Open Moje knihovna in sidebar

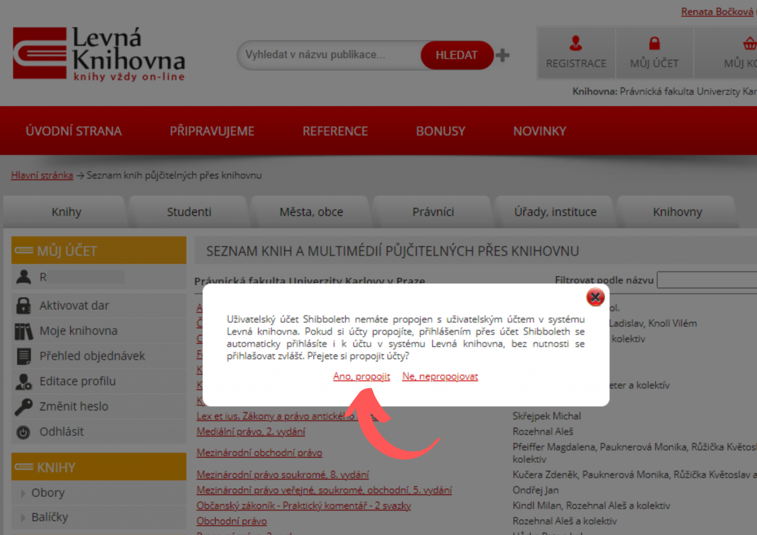[x=79, y=331]
